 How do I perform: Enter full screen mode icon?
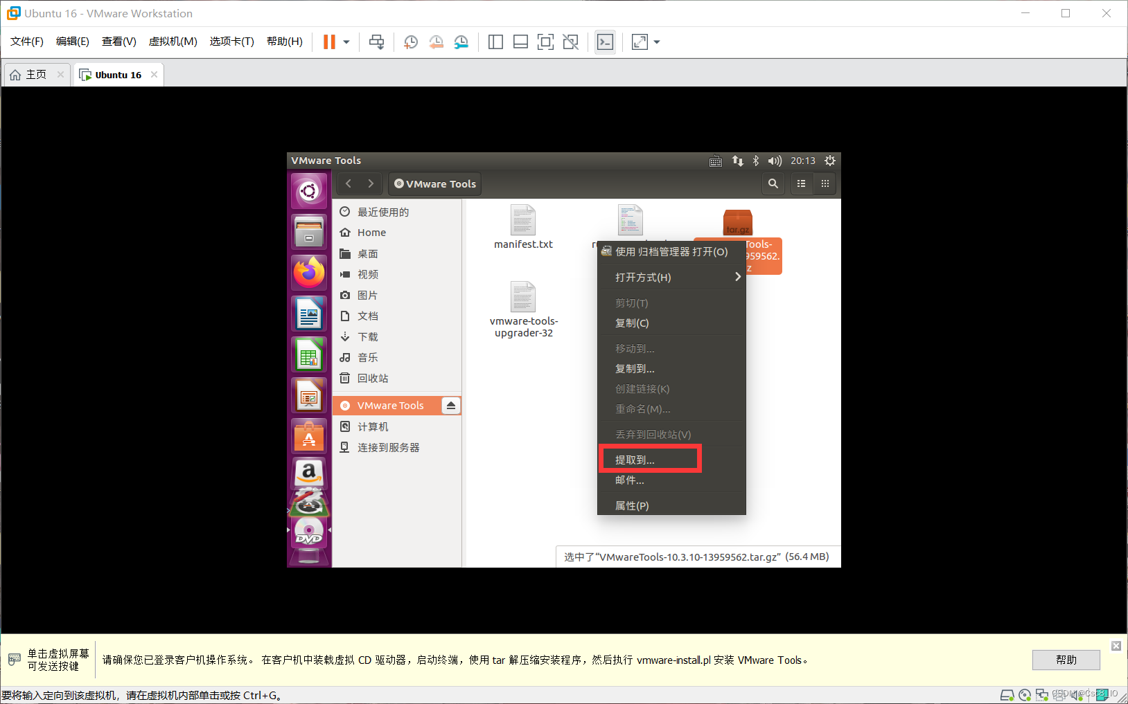545,42
